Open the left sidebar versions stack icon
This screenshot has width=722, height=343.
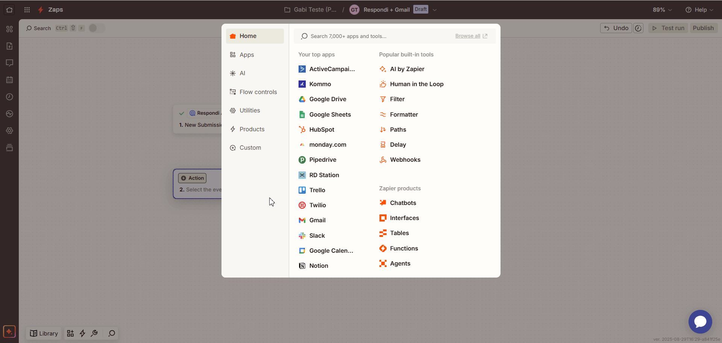pyautogui.click(x=9, y=147)
